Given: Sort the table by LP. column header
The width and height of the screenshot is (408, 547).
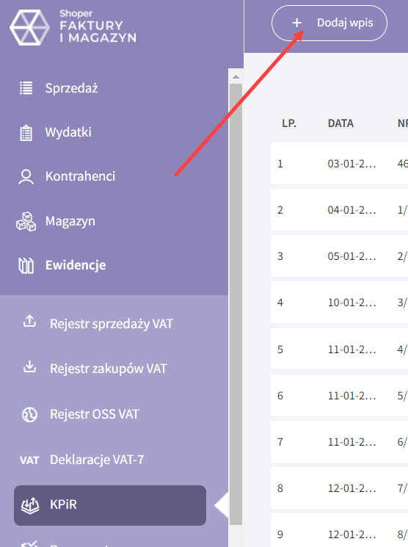Looking at the screenshot, I should 289,123.
